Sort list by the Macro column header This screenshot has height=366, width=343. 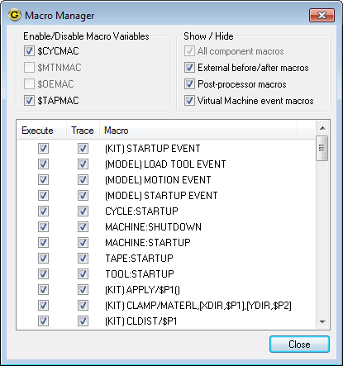pyautogui.click(x=198, y=131)
